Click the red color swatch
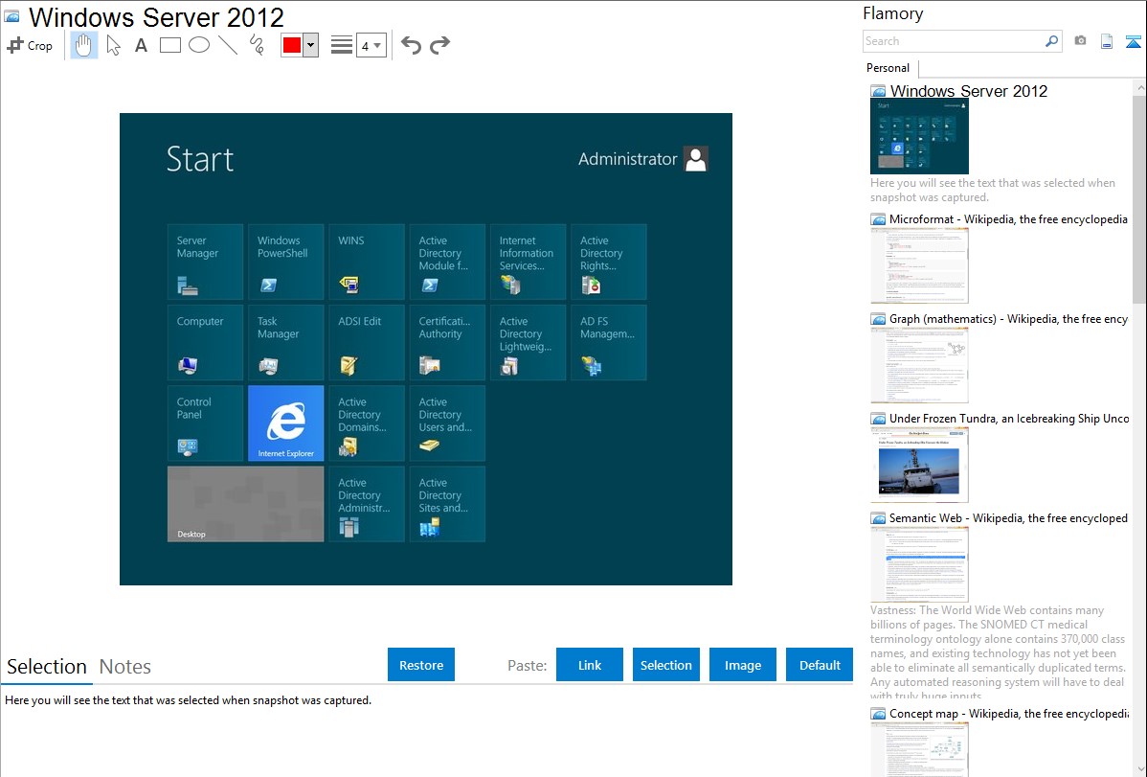Viewport: 1147px width, 777px height. (x=292, y=45)
